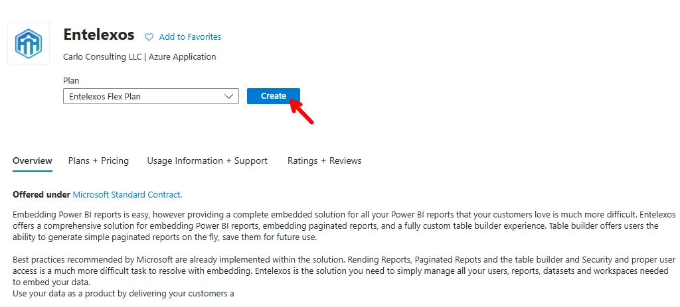Open the Microsoft Standard Contract link

[x=126, y=194]
